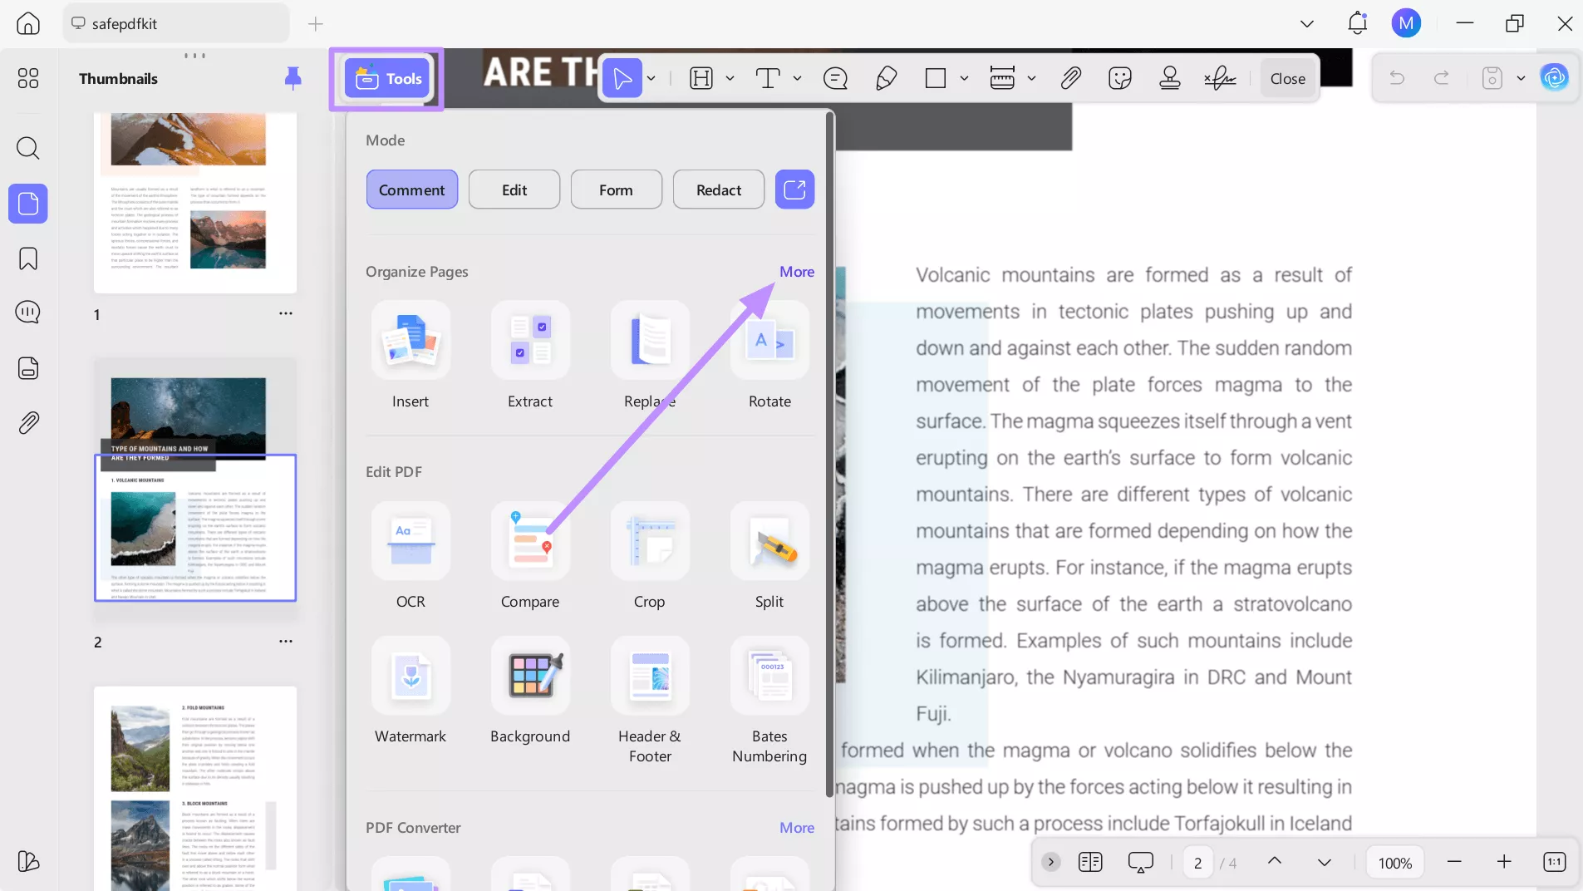Switch to Edit mode
The image size is (1583, 891).
514,189
